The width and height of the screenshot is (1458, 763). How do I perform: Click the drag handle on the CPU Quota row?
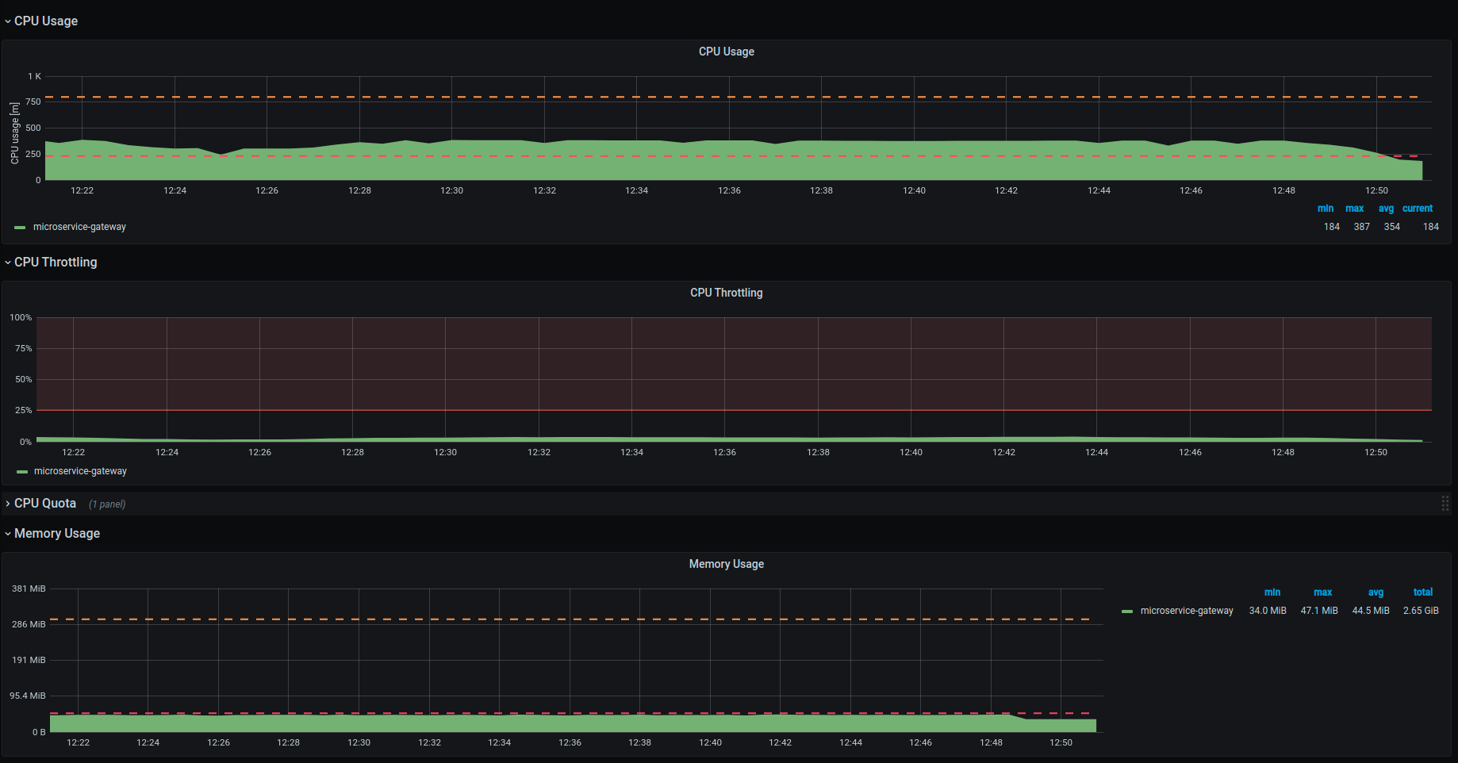[x=1445, y=503]
